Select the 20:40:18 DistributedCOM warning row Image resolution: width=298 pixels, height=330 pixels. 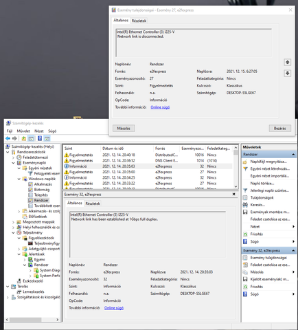(148, 155)
